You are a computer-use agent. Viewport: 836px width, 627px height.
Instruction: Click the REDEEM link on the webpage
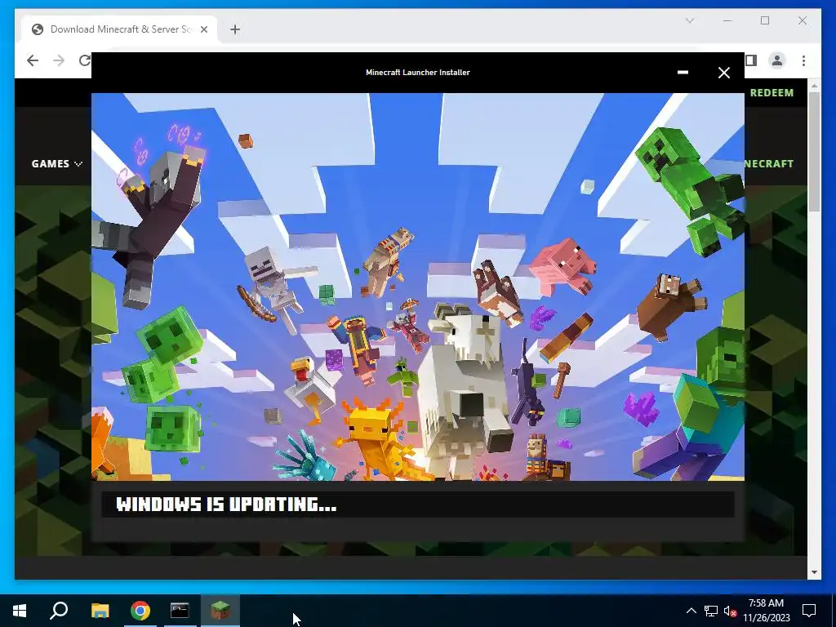[x=772, y=93]
